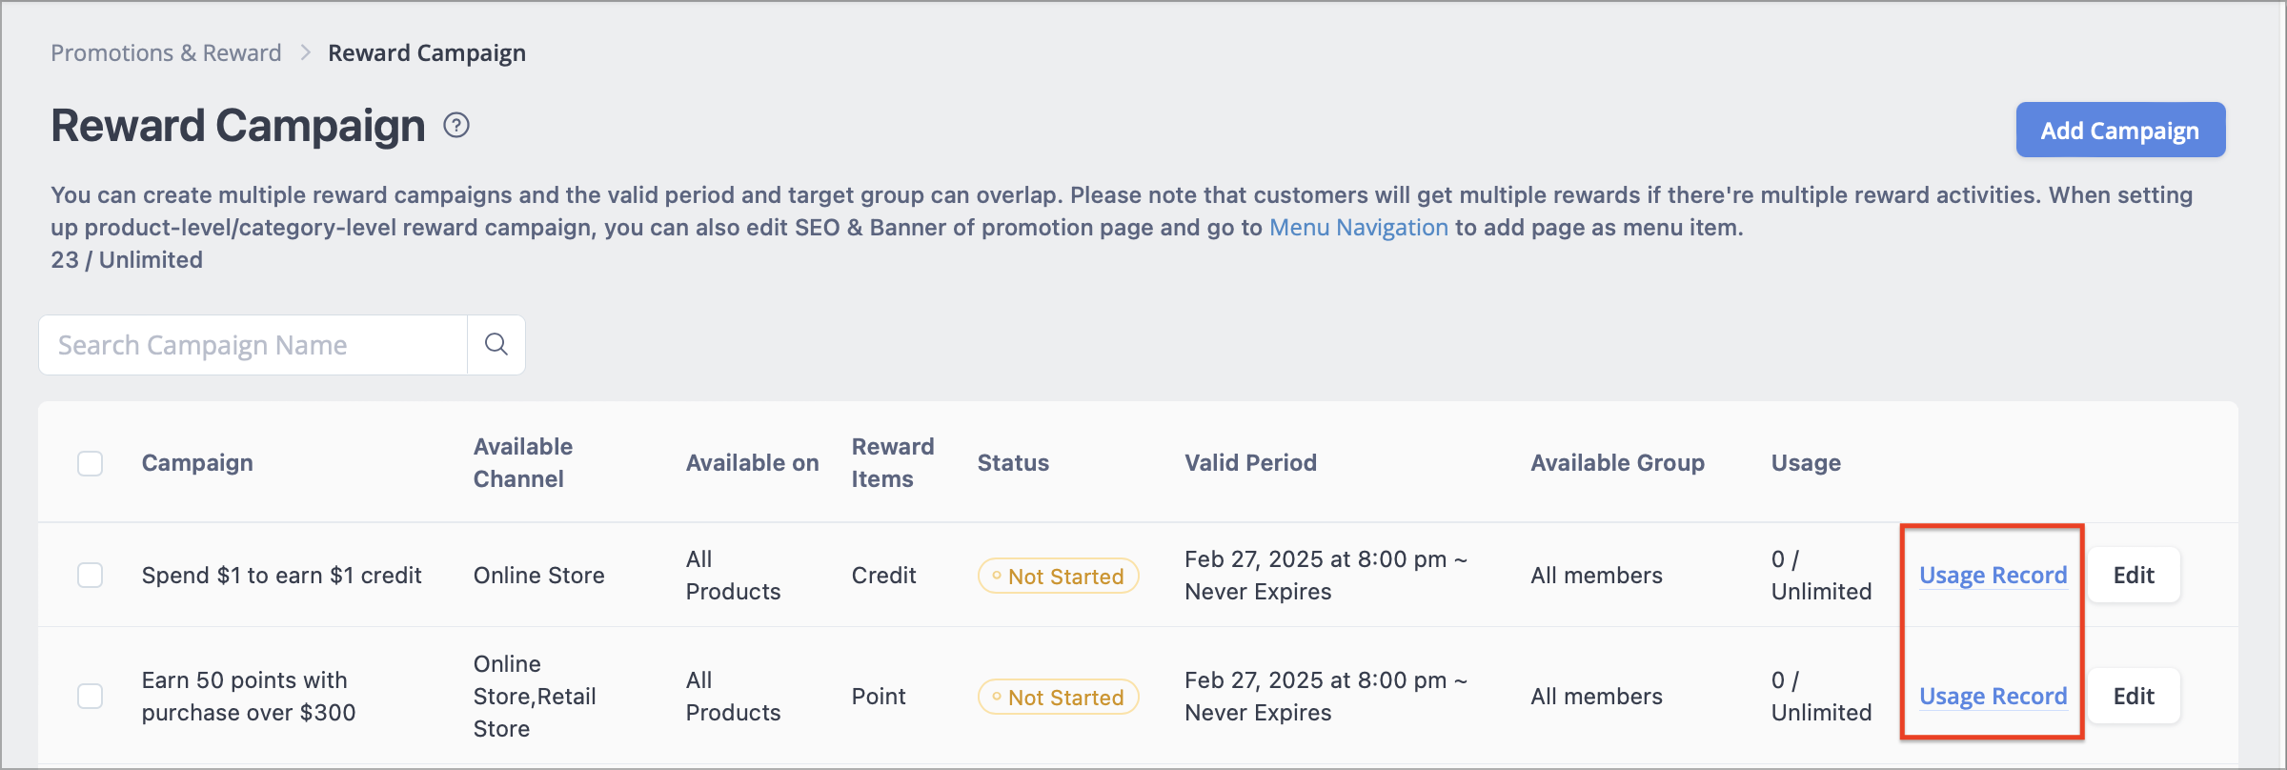
Task: Focus the Search Campaign Name field
Action: click(x=253, y=345)
